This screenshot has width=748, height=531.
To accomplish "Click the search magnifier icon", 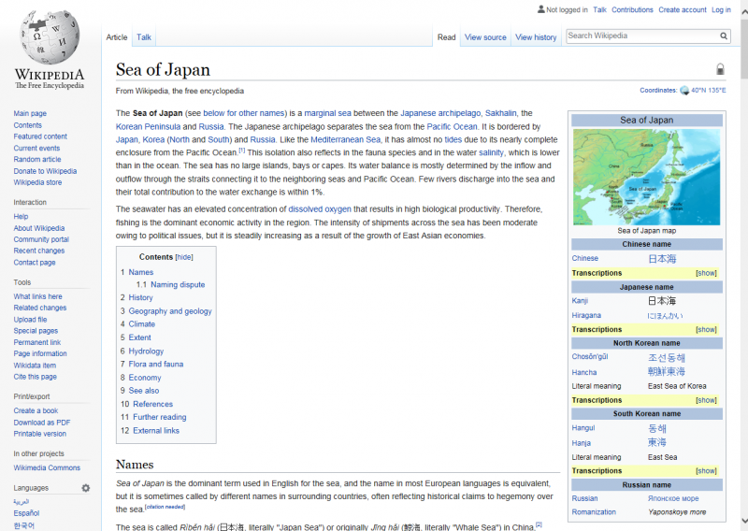I will pos(724,36).
